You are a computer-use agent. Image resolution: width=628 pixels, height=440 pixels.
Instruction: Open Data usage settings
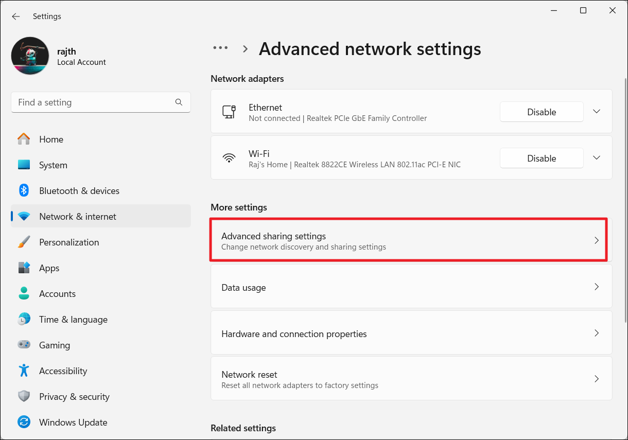[411, 287]
